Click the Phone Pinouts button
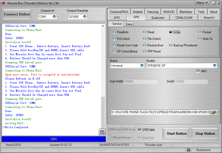 click(x=122, y=137)
